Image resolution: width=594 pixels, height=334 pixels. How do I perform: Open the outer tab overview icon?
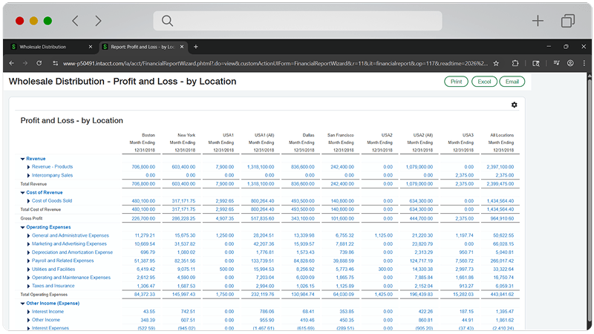click(567, 21)
